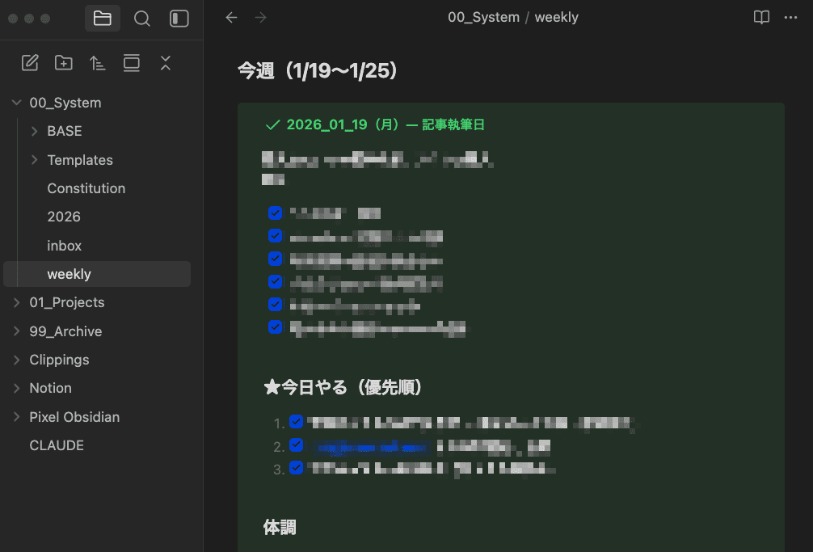Open the inbox note
Viewport: 813px width, 552px height.
[65, 246]
